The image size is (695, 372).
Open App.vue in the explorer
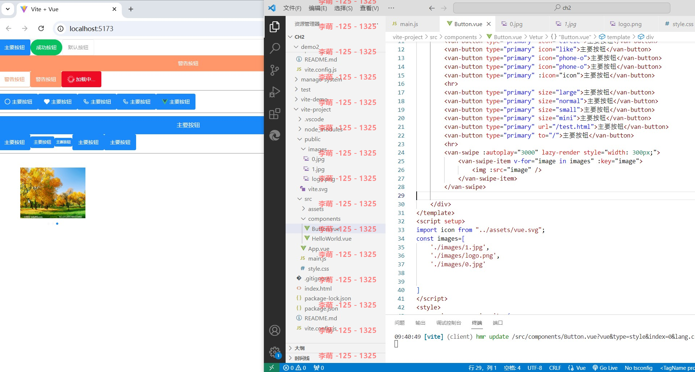coord(319,249)
